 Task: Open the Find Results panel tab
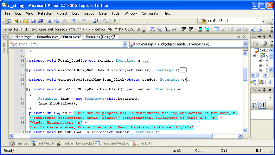43,143
